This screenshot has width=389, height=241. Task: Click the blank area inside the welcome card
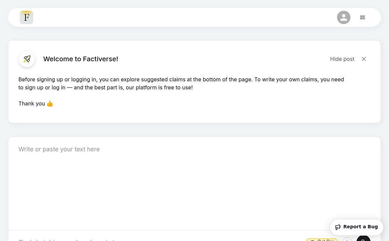coord(235,107)
